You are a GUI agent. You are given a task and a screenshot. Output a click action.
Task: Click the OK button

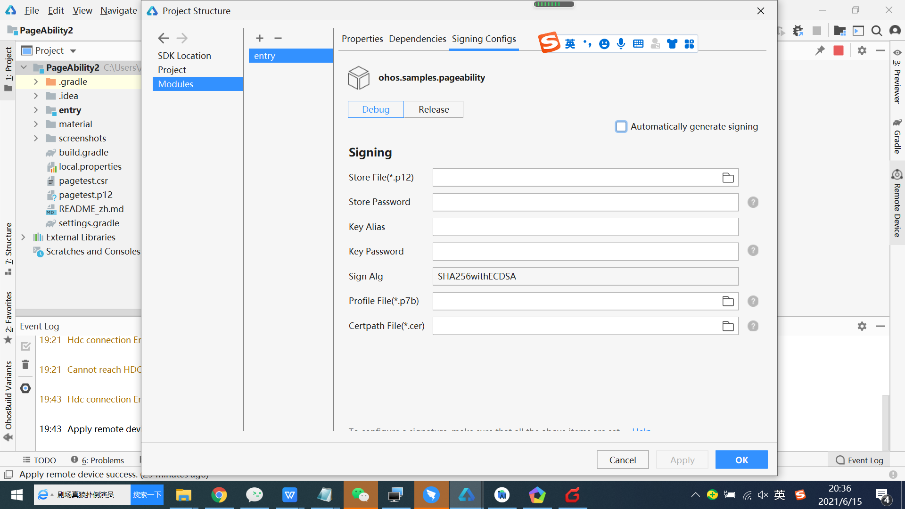point(741,460)
